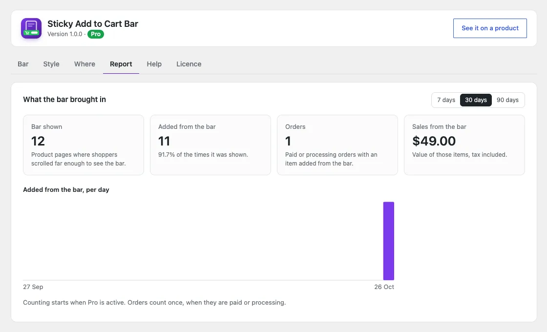Go to the Where tab
Screen dimensions: 547x332
85,64
